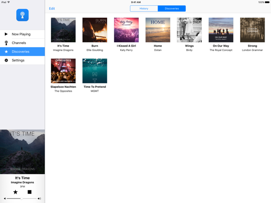Click the 'Katy Perry' artist label
Image resolution: width=271 pixels, height=203 pixels.
[x=126, y=50]
